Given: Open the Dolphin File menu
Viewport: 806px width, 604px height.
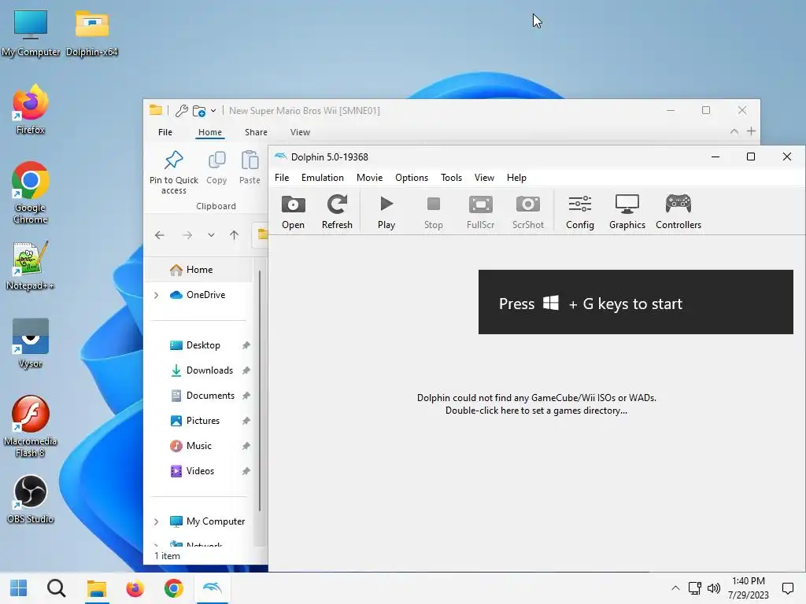Looking at the screenshot, I should pos(282,178).
